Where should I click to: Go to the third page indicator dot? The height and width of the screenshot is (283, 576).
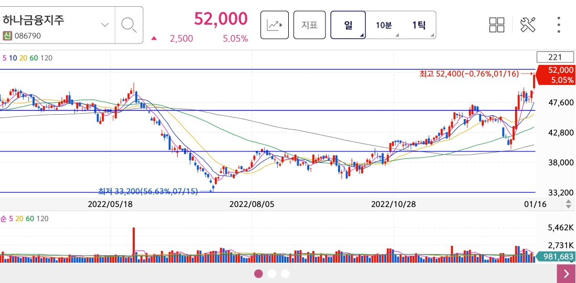(x=285, y=274)
